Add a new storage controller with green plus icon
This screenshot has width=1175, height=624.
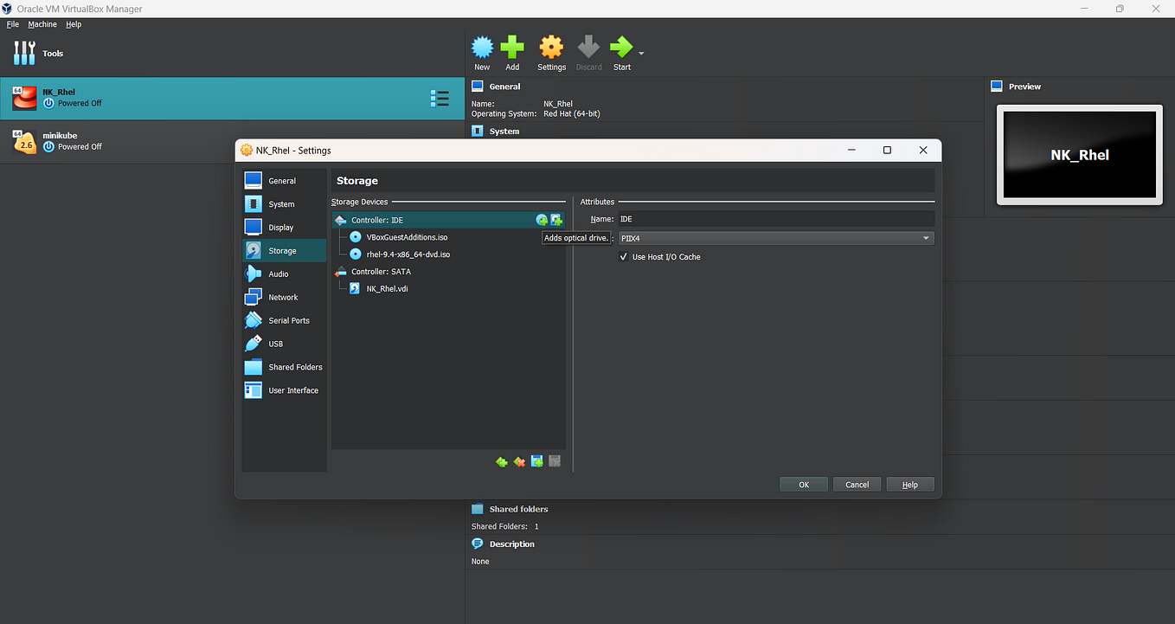501,461
